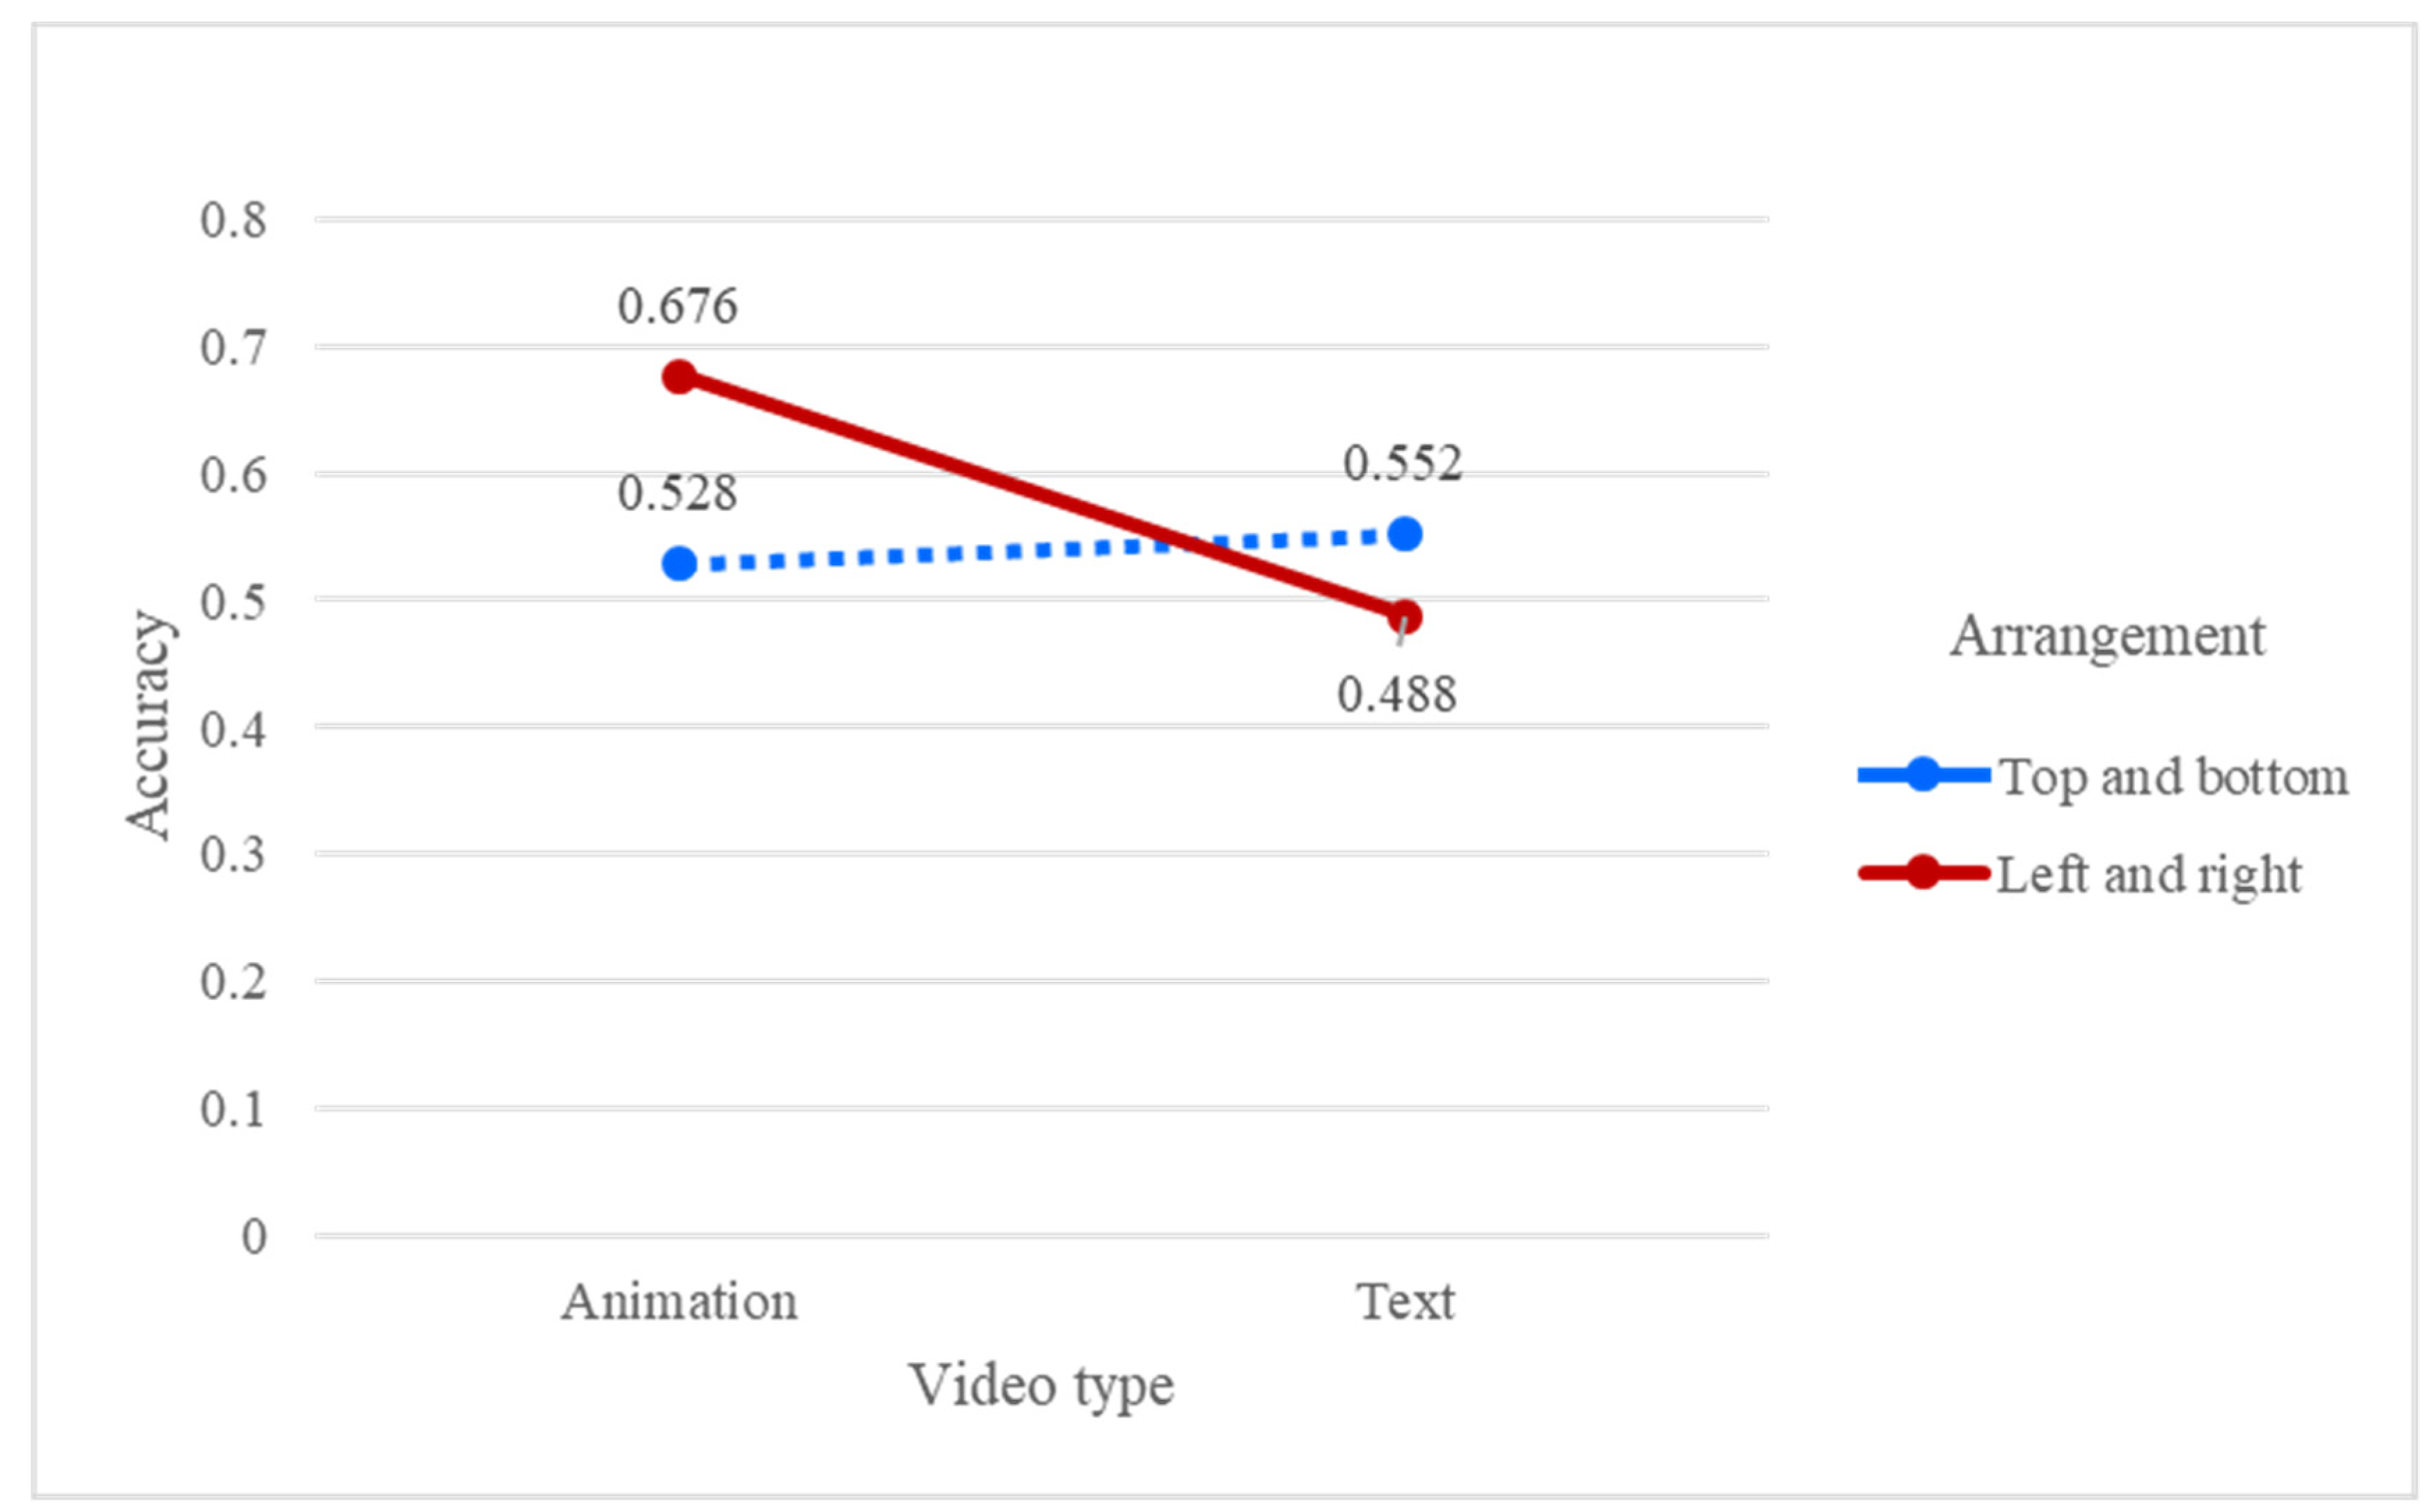Click the 0 tick label on y-axis
2435x1512 pixels.
click(254, 1237)
